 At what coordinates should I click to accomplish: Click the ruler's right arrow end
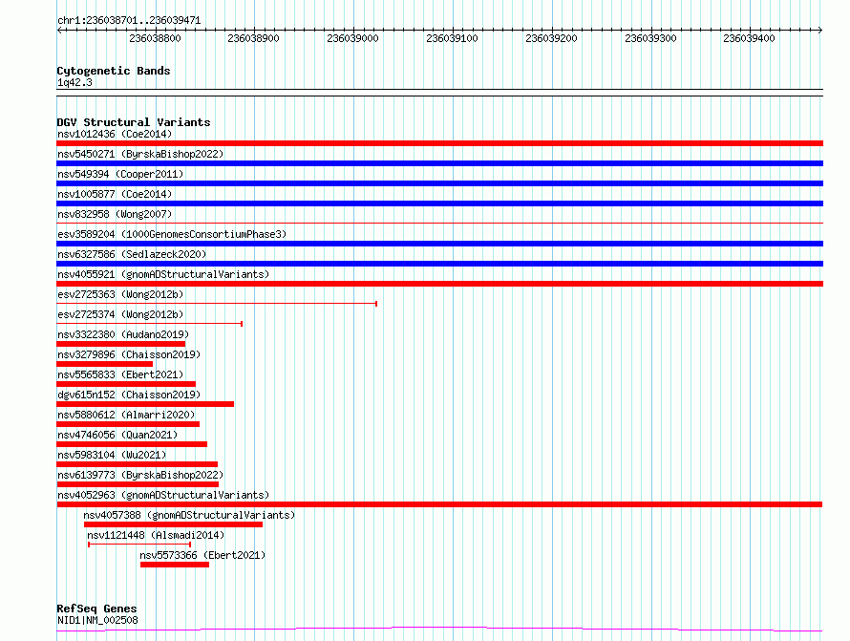pos(819,31)
